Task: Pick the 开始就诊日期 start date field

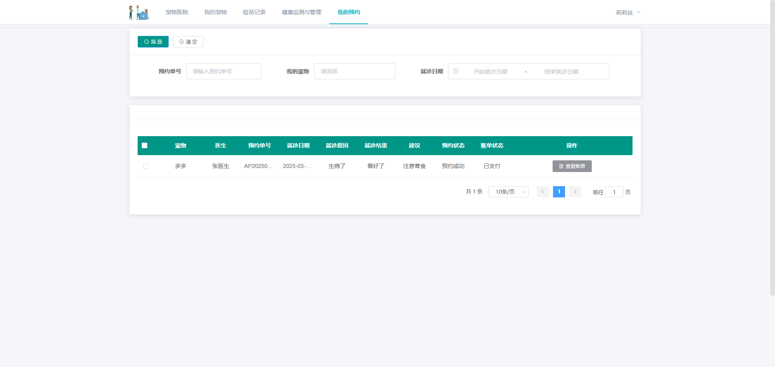Action: [490, 72]
